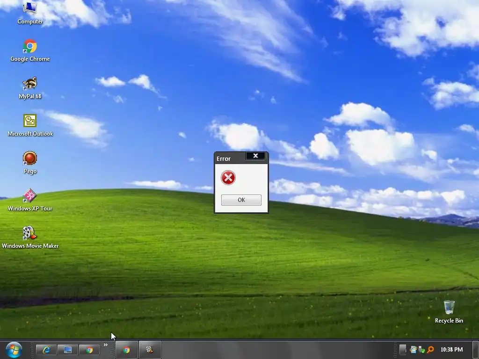479x359 pixels.
Task: Select Google Chrome desktop shortcut
Action: coord(30,50)
